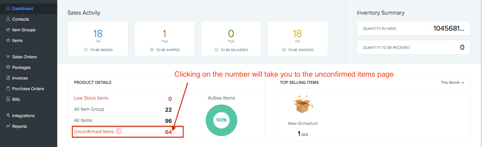Click the Integrations plug icon
The height and width of the screenshot is (147, 482).
point(8,116)
